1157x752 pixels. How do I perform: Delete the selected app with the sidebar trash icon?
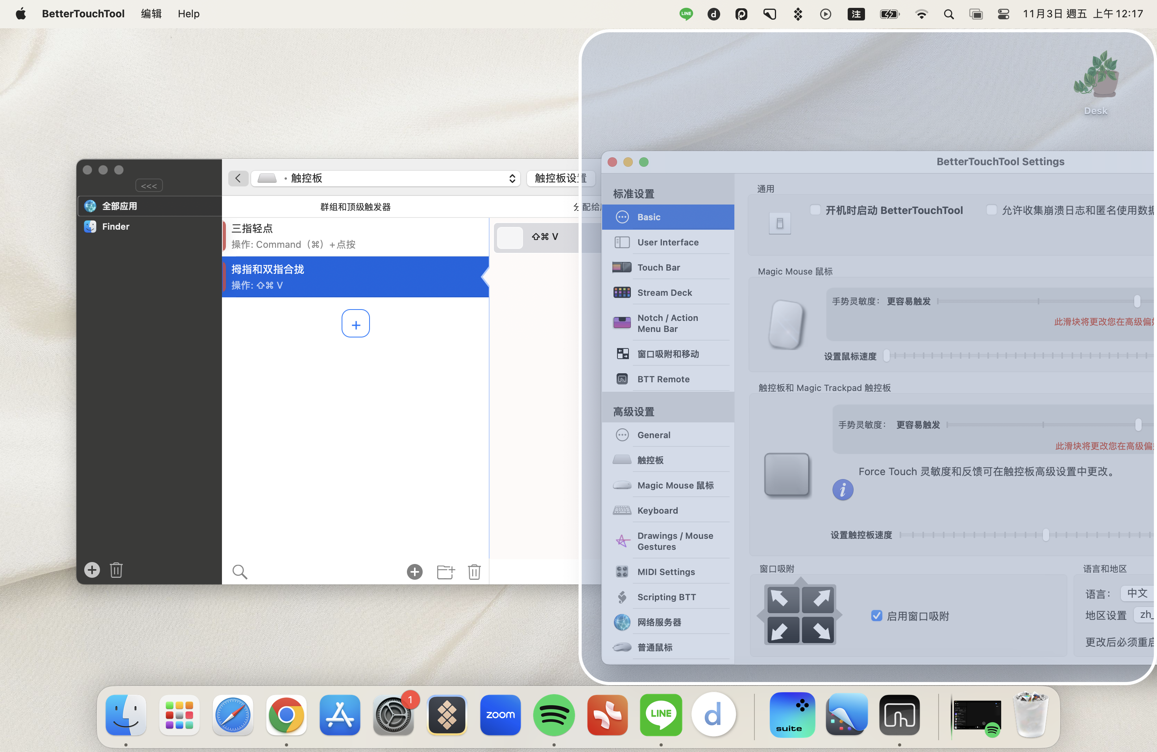pyautogui.click(x=116, y=570)
